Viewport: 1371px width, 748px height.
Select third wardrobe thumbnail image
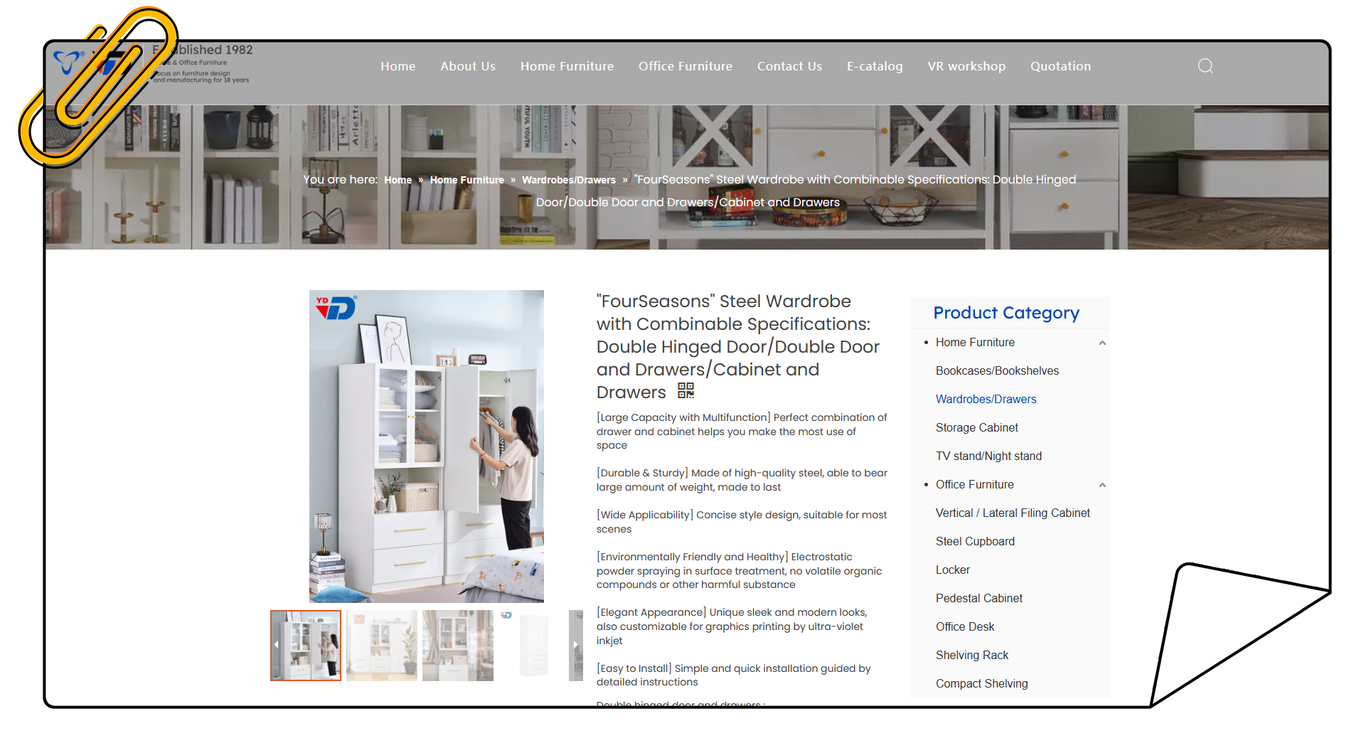[x=457, y=645]
